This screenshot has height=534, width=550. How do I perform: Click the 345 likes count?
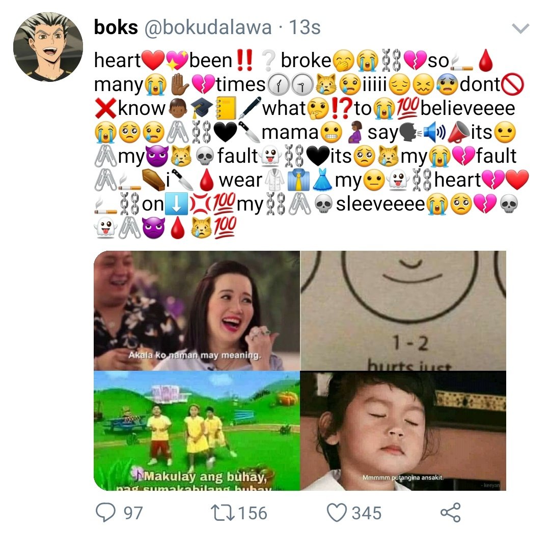point(367,513)
